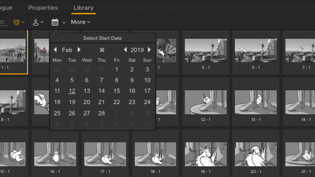Clear the date with the X icon
Image resolution: width=315 pixels, height=177 pixels.
(x=102, y=50)
